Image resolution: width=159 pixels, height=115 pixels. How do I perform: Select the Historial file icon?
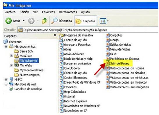[x=61, y=96]
